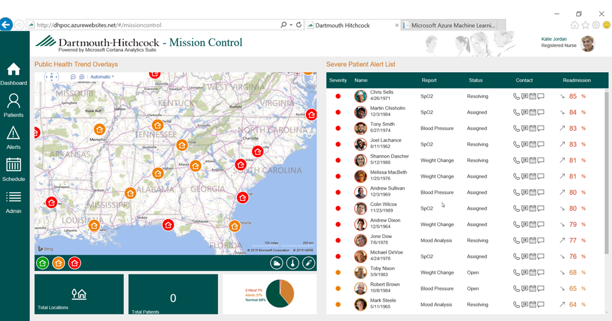Click the calendar icon for Tony Smith

(x=533, y=128)
